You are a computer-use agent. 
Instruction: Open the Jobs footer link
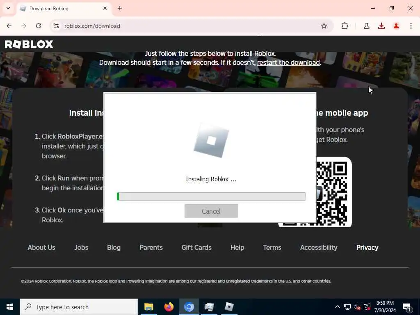[x=81, y=247]
